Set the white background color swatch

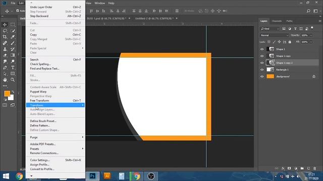point(12,98)
